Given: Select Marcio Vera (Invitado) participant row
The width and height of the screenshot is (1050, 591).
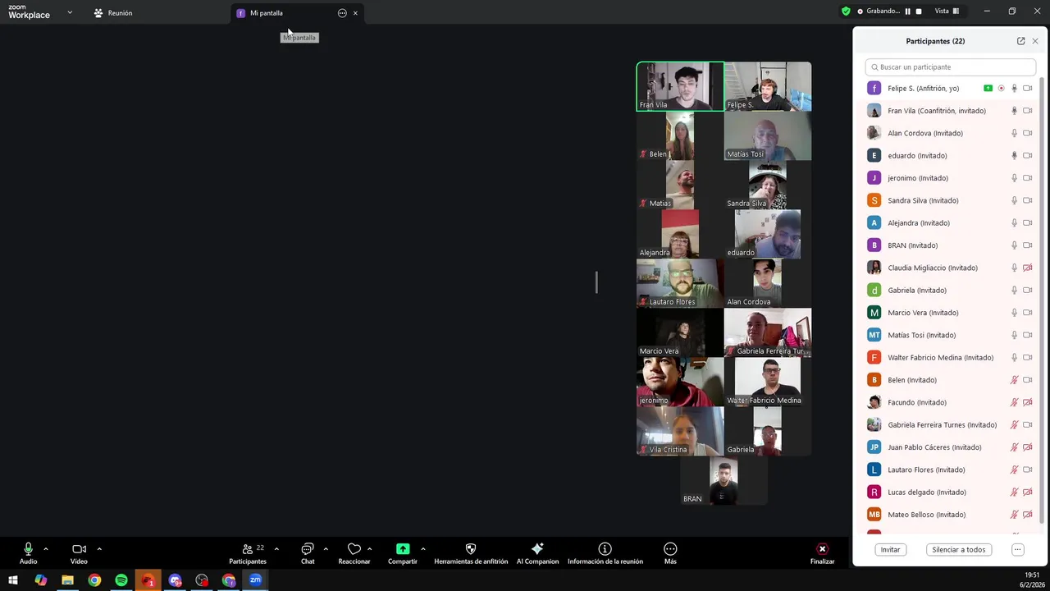Looking at the screenshot, I should tap(950, 313).
